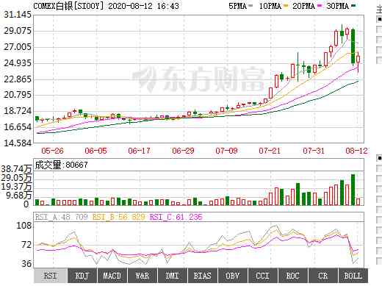
Task: Click the 27.005 price axis label
Action: 18,46
